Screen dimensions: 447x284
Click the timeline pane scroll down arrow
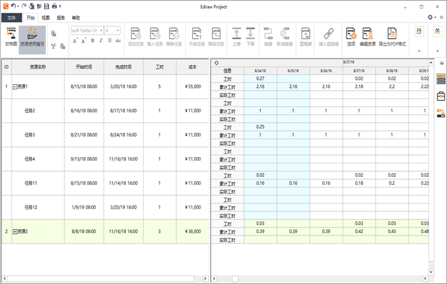click(431, 272)
